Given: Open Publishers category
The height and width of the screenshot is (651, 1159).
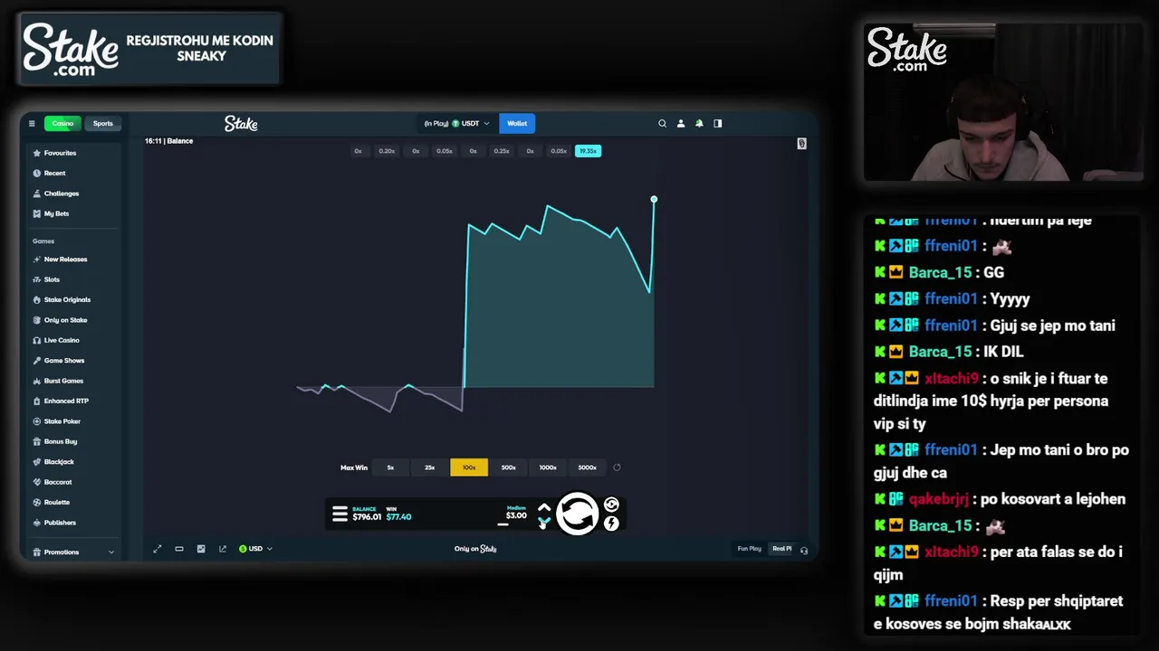Looking at the screenshot, I should coord(60,523).
